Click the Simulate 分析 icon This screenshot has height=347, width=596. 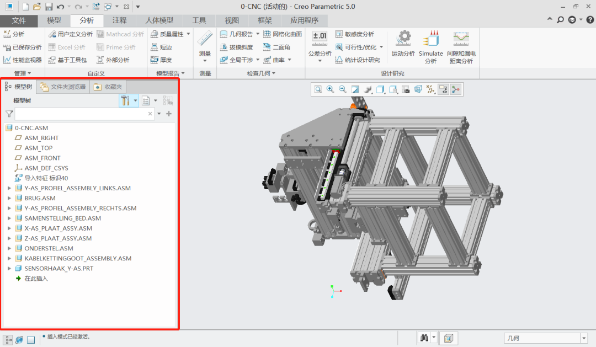[x=430, y=39]
